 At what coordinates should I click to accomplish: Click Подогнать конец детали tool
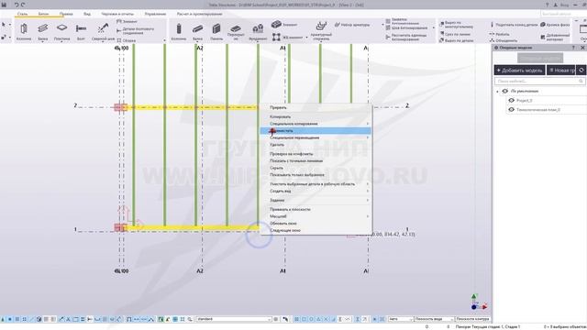point(514,25)
